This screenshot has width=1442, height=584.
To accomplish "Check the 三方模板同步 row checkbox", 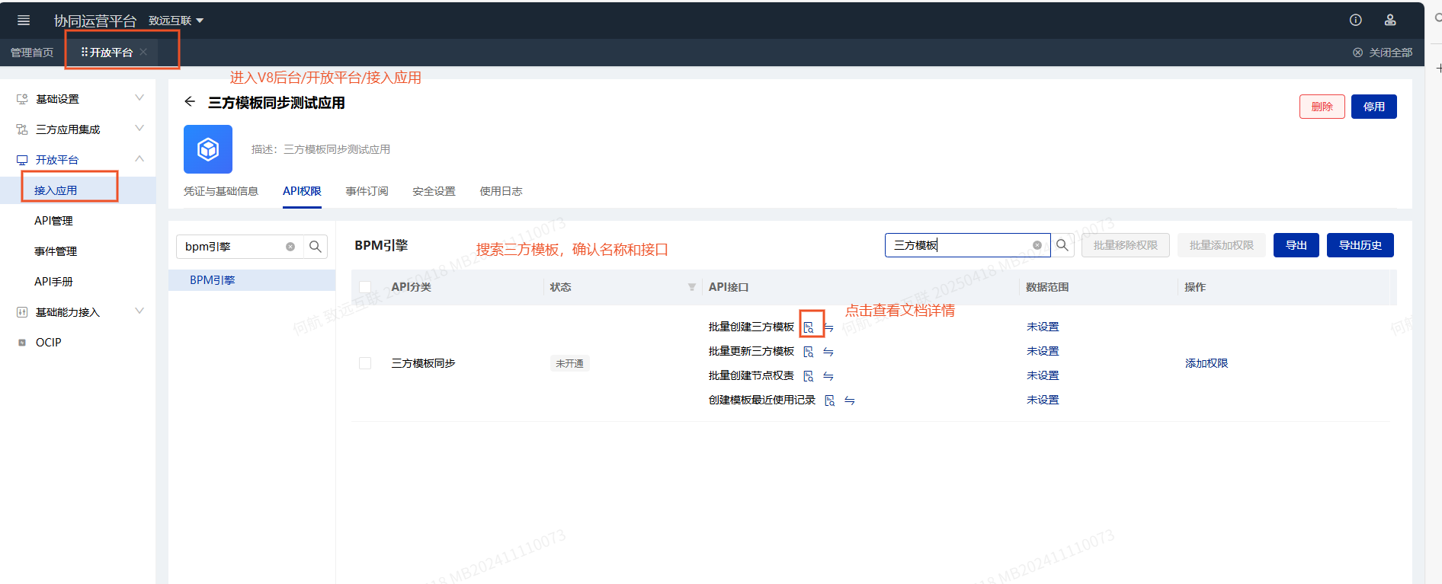I will click(x=365, y=363).
